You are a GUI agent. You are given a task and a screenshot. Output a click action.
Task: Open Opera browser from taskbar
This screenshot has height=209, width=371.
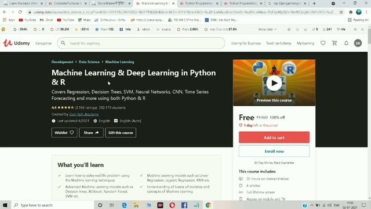[172, 205]
